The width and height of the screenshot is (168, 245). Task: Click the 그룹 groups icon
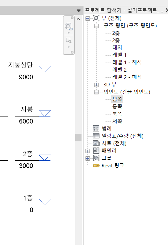pyautogui.click(x=96, y=158)
